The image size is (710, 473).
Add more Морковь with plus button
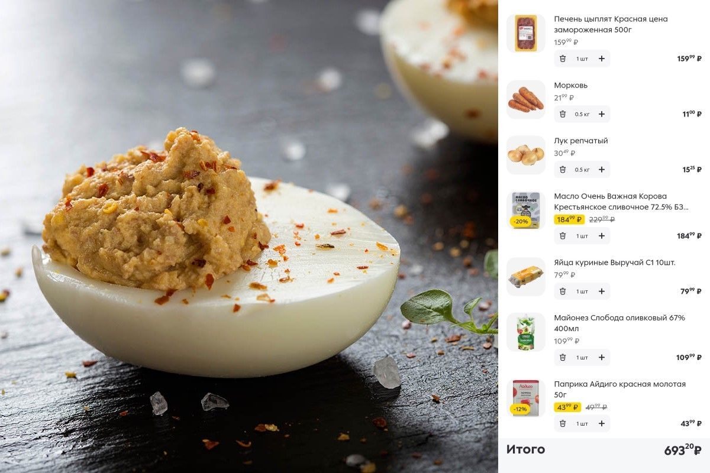602,114
